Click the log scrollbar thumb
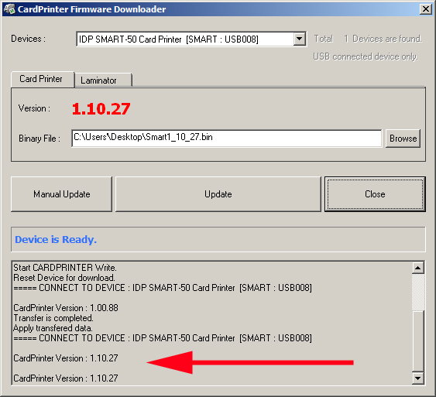This screenshot has height=397, width=436. (x=418, y=341)
